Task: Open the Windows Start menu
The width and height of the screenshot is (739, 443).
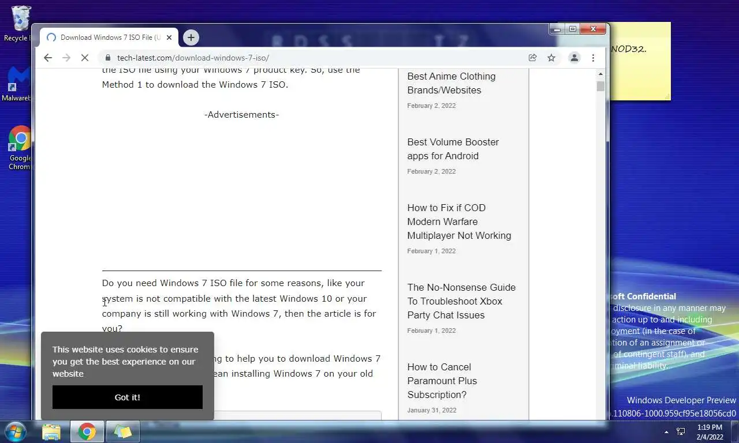Action: pyautogui.click(x=15, y=431)
